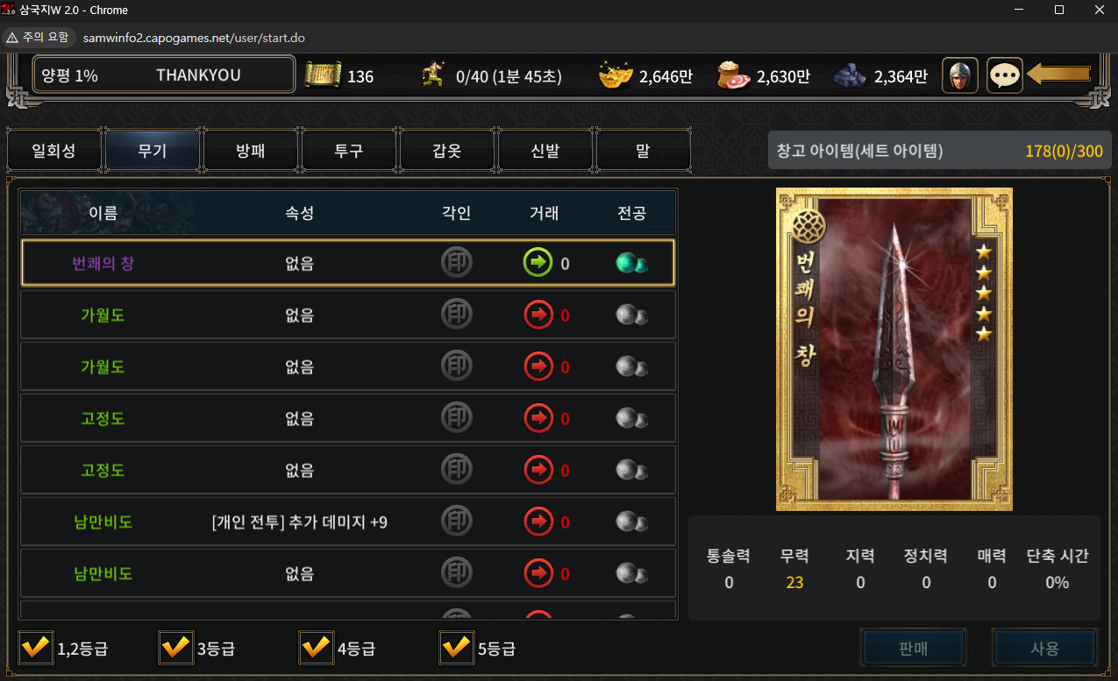Image resolution: width=1118 pixels, height=681 pixels.
Task: Click the gold ingot resource icon
Action: 616,75
